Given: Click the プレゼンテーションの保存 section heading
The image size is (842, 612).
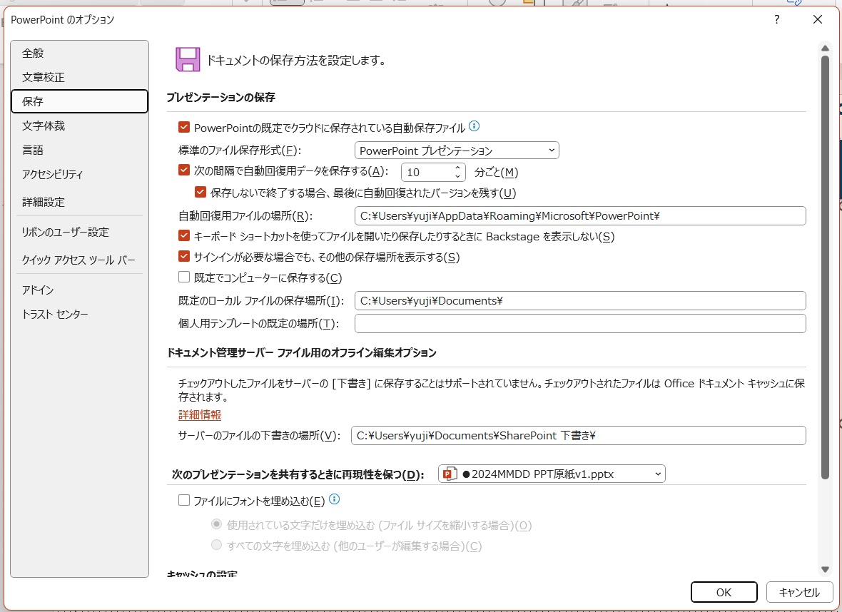Looking at the screenshot, I should 220,97.
